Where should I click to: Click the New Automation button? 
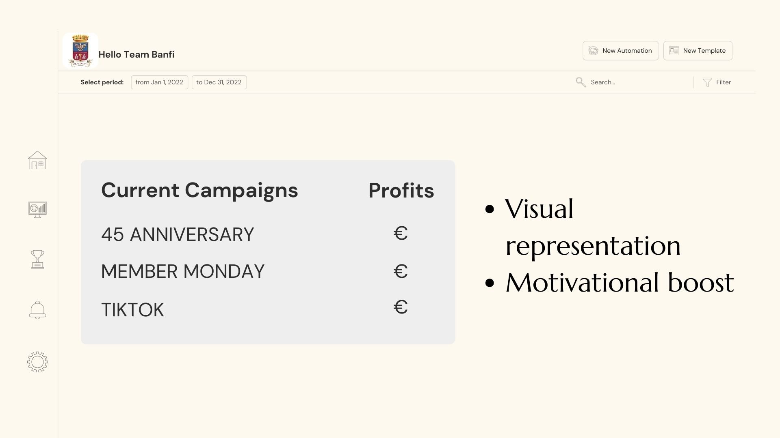click(620, 51)
